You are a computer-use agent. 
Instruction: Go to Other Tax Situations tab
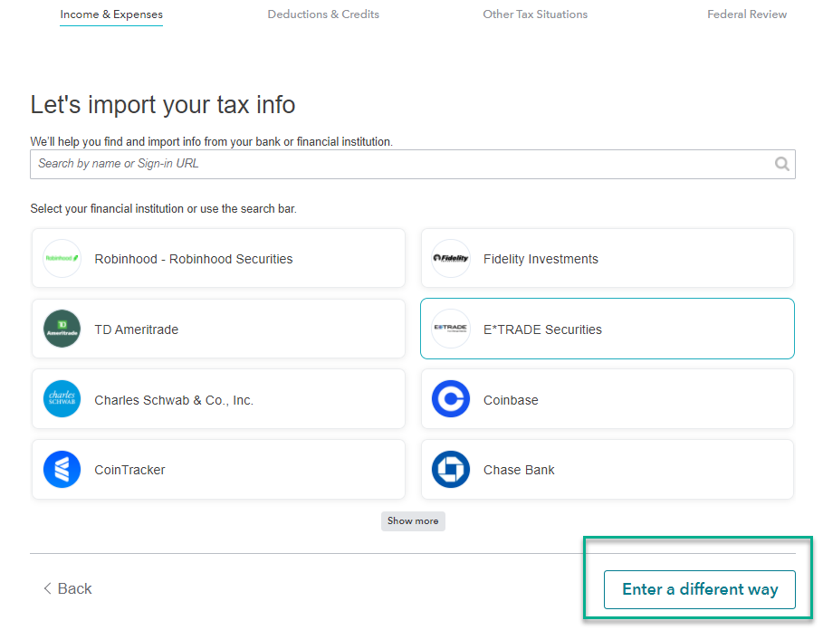tap(535, 14)
